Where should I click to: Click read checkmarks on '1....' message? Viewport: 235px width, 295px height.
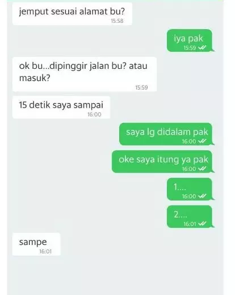coord(202,196)
